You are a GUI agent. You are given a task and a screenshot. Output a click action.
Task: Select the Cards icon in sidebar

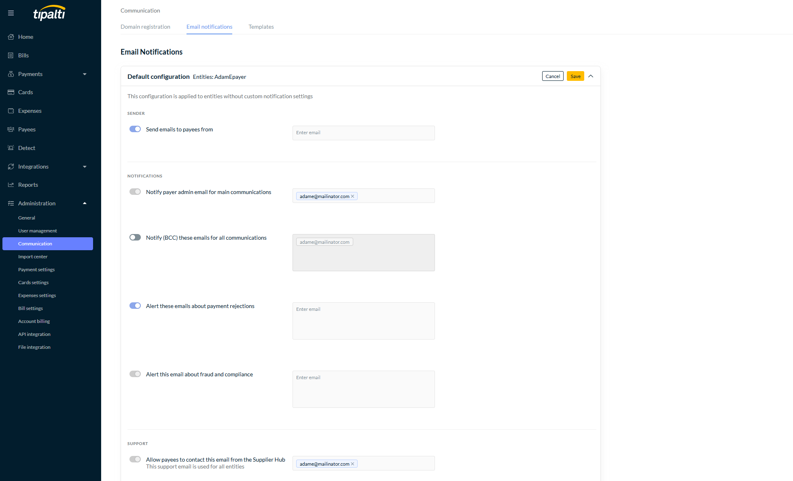[x=11, y=92]
